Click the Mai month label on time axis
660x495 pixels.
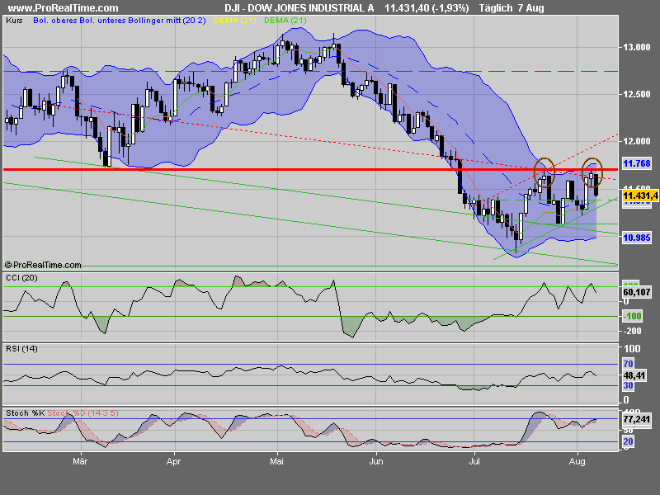tap(276, 461)
